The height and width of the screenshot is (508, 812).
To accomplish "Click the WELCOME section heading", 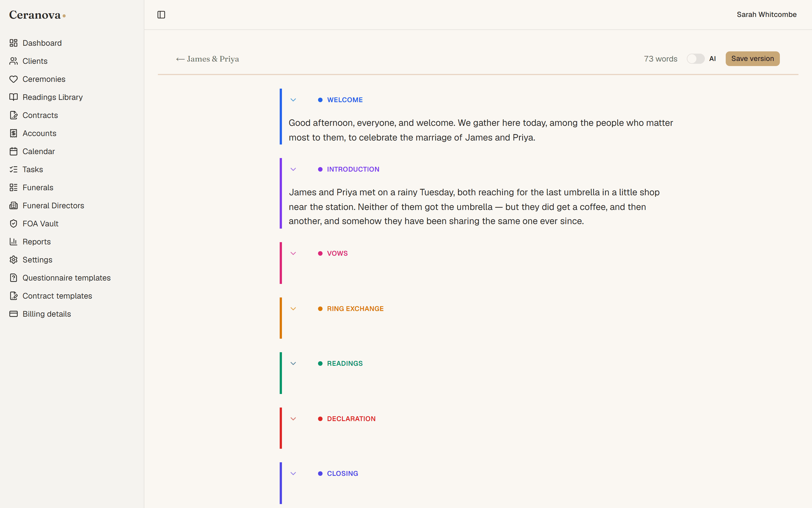I will pyautogui.click(x=345, y=100).
